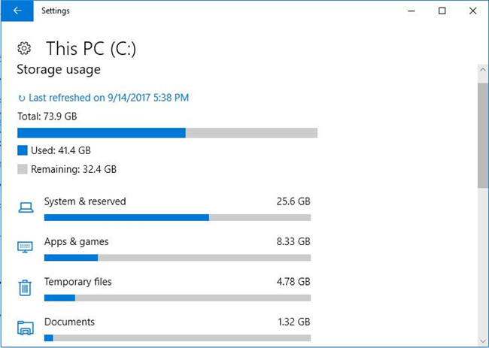
Task: Click the refresh icon beside Last refreshed
Action: click(22, 98)
